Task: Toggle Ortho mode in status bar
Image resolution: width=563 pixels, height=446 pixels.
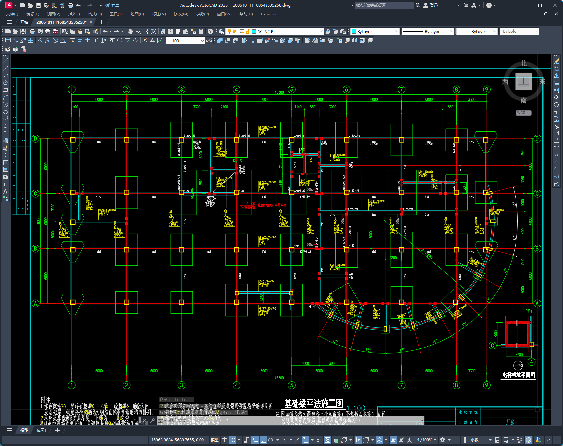Action: point(263,440)
